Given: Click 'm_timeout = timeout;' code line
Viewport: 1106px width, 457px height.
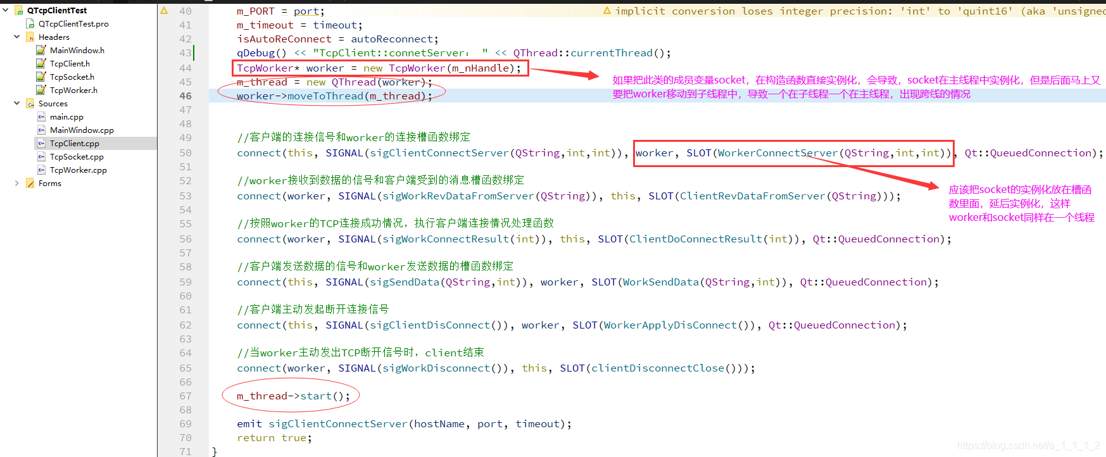Looking at the screenshot, I should click(x=299, y=25).
